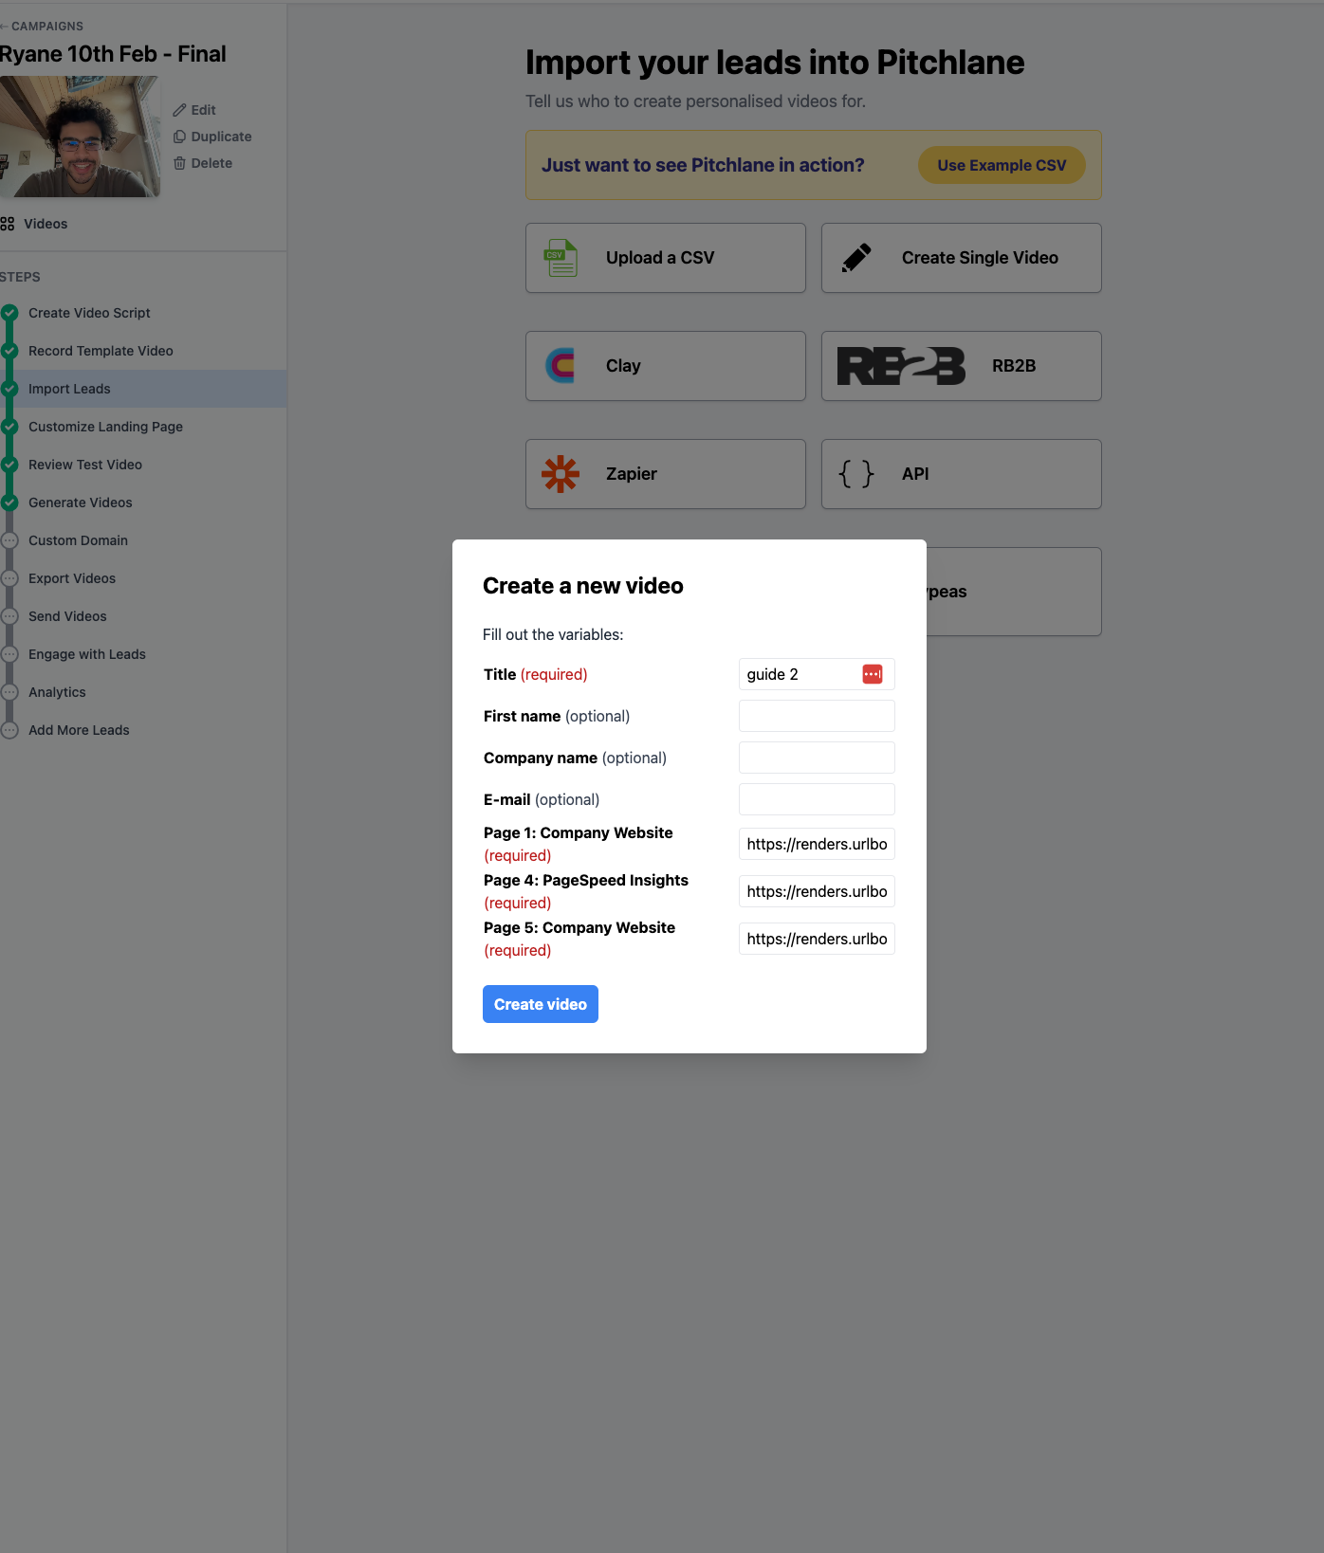Click the Zapier asterisk icon
The width and height of the screenshot is (1324, 1553).
561,474
